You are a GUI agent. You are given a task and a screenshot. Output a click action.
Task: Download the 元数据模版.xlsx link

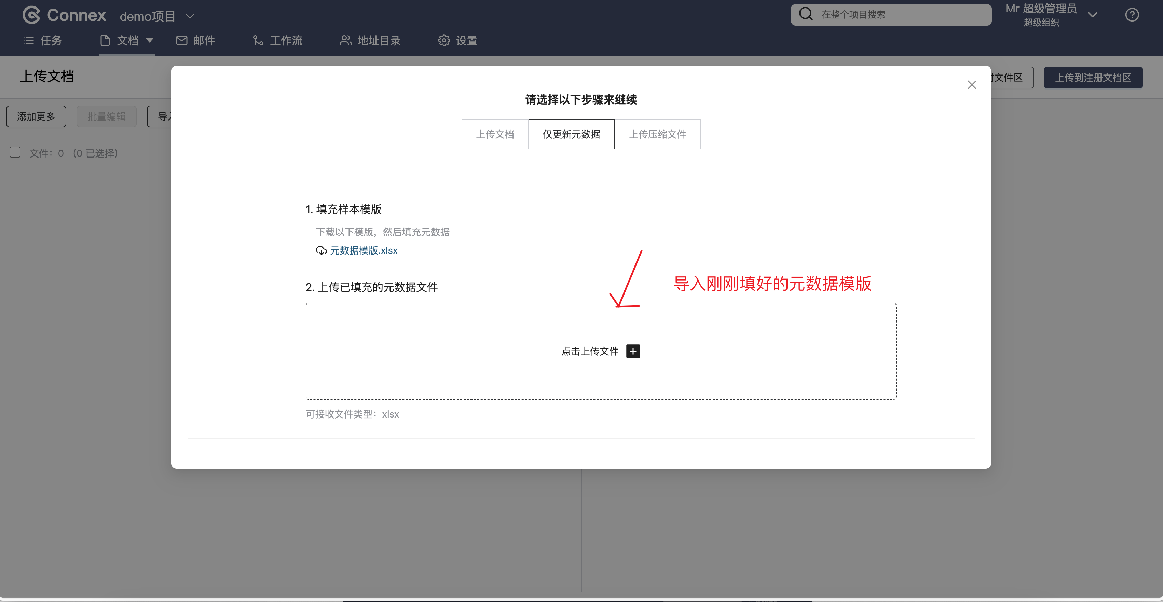364,251
